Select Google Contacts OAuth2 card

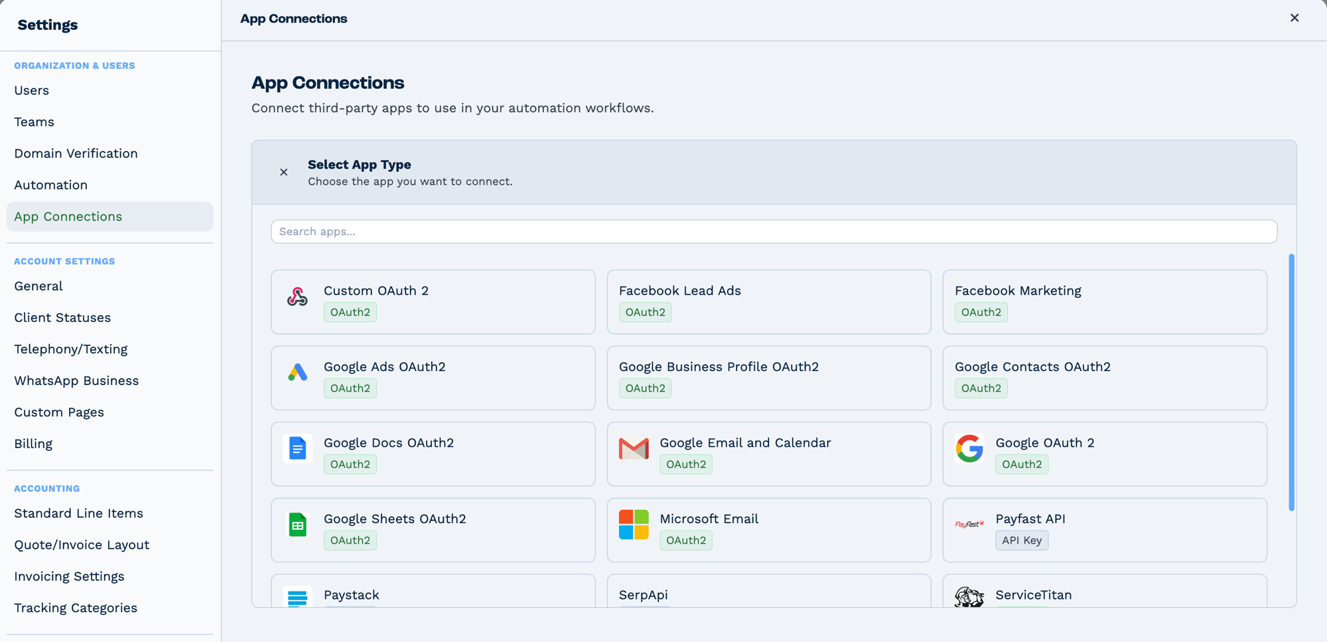1105,378
